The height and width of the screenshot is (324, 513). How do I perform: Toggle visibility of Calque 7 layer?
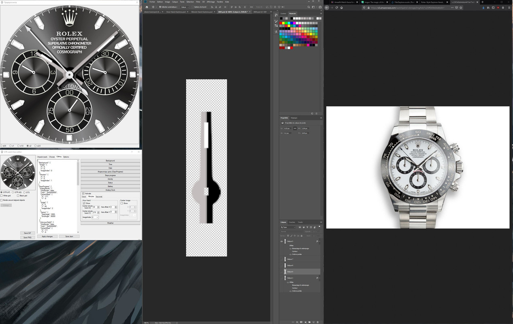[281, 259]
